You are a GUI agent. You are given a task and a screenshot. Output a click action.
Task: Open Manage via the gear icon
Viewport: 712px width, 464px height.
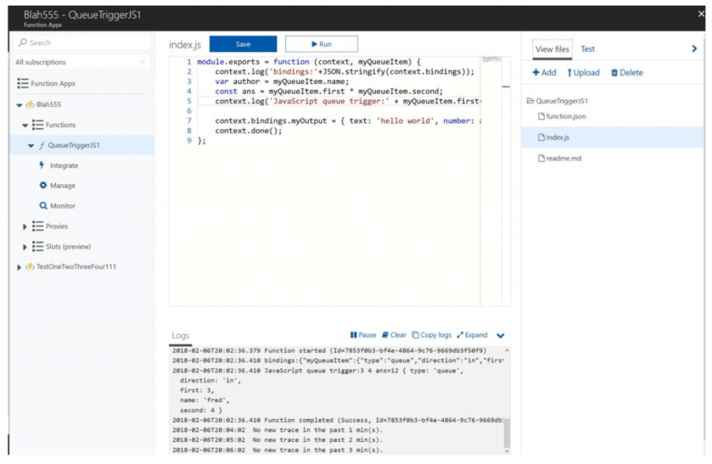(x=43, y=185)
